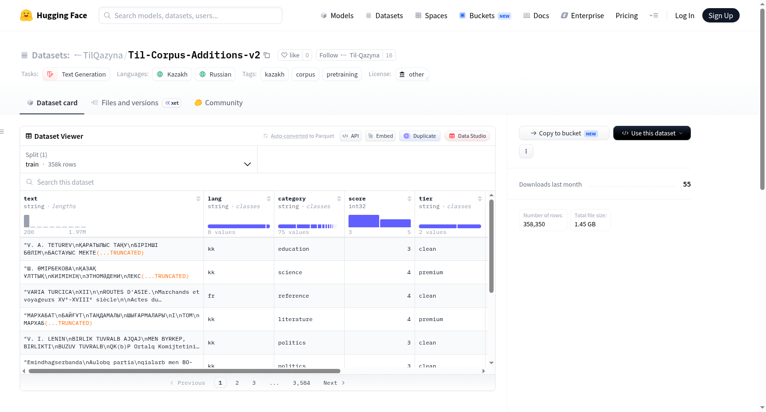Follow the Til-Qazyna organization

(x=349, y=55)
